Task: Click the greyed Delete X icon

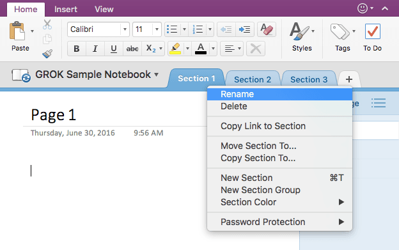Action: [x=256, y=49]
